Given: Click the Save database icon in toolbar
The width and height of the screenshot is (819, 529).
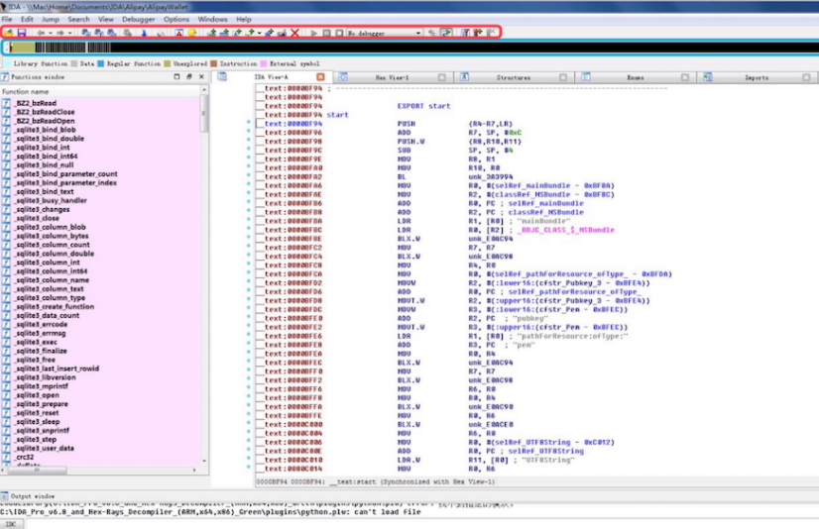Looking at the screenshot, I should (x=21, y=33).
